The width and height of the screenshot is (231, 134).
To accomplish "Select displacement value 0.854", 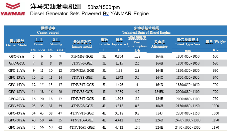I will pos(119,56).
